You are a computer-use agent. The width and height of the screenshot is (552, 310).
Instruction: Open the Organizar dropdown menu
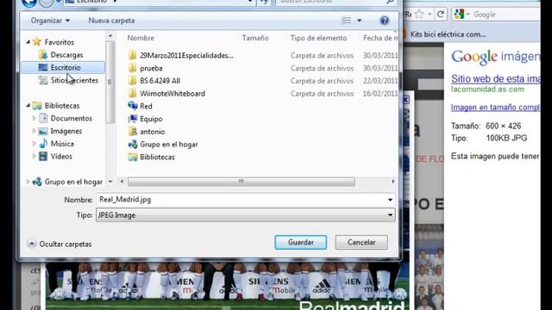tap(50, 21)
